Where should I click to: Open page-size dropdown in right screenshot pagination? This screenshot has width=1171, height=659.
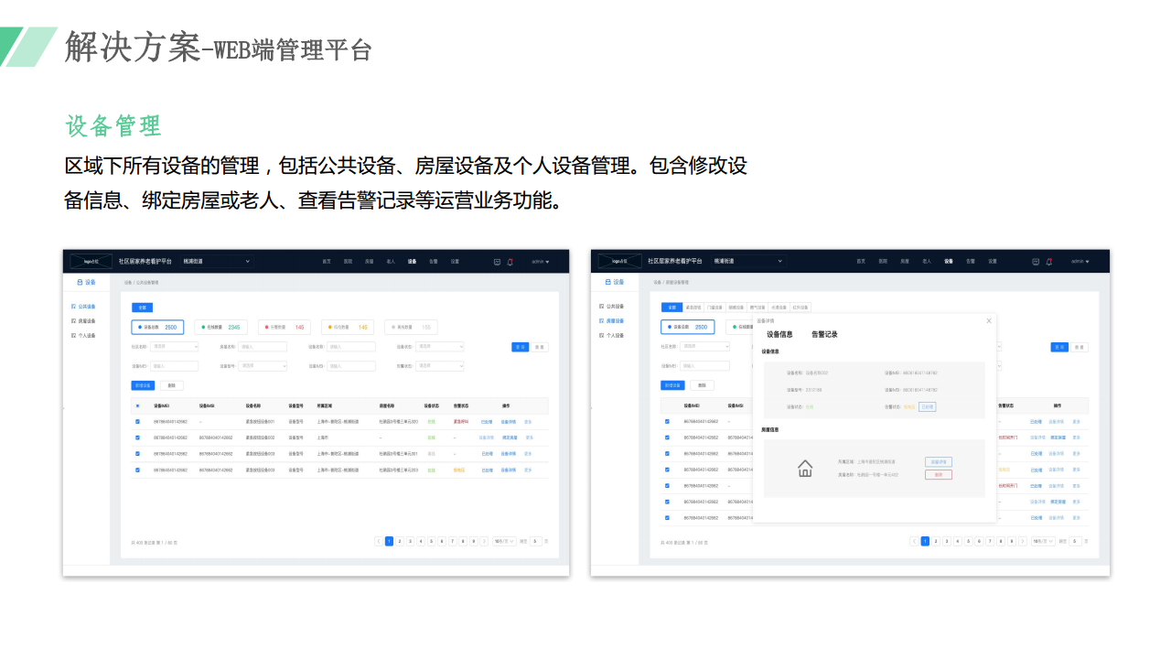click(x=1042, y=542)
